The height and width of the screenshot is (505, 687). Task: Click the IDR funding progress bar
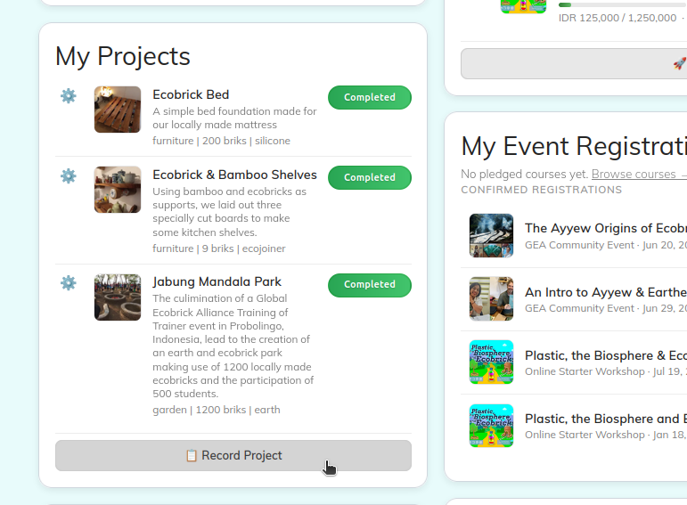pyautogui.click(x=622, y=4)
